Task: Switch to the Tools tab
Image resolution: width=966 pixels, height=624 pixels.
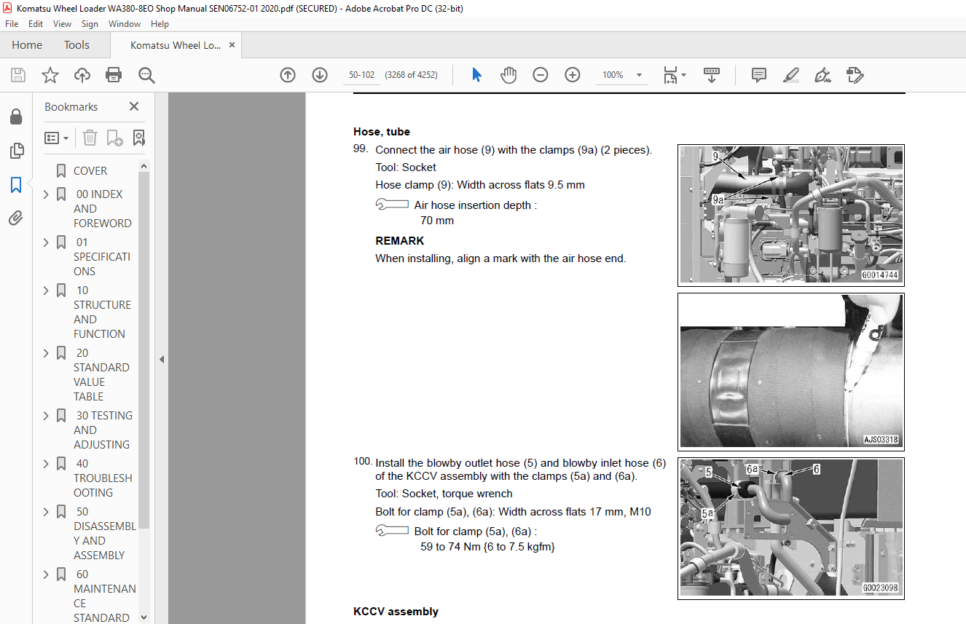Action: click(76, 45)
